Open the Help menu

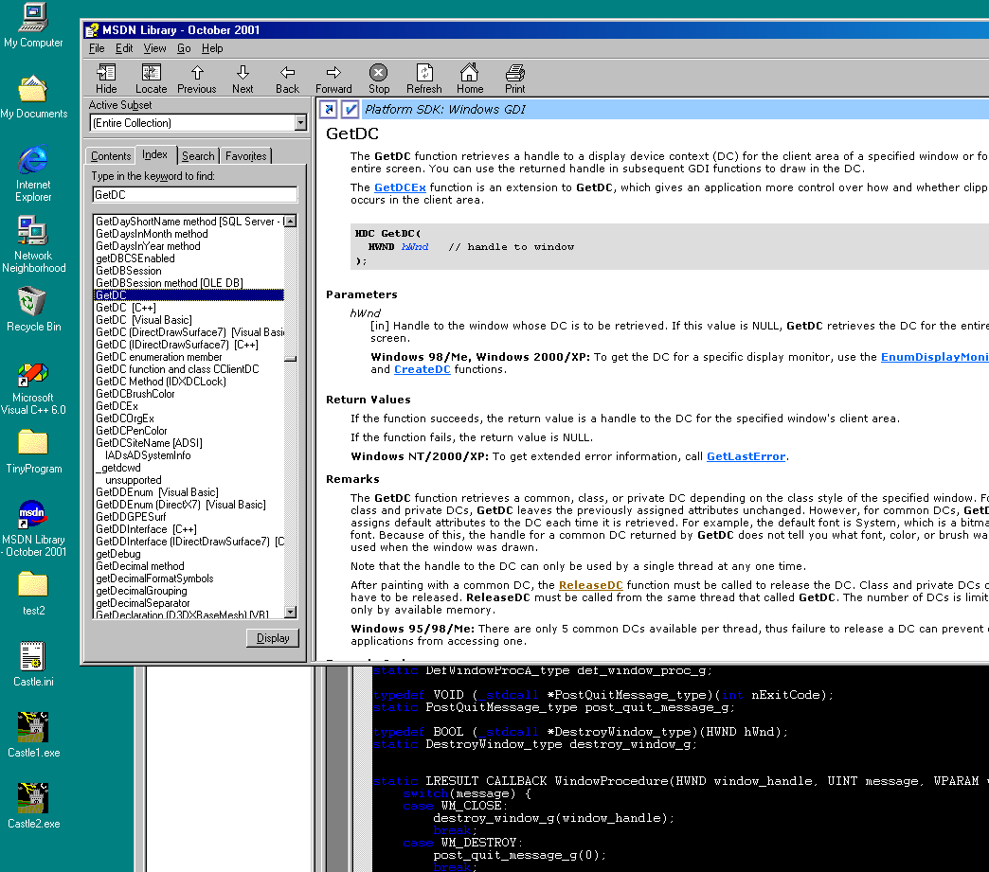(212, 48)
